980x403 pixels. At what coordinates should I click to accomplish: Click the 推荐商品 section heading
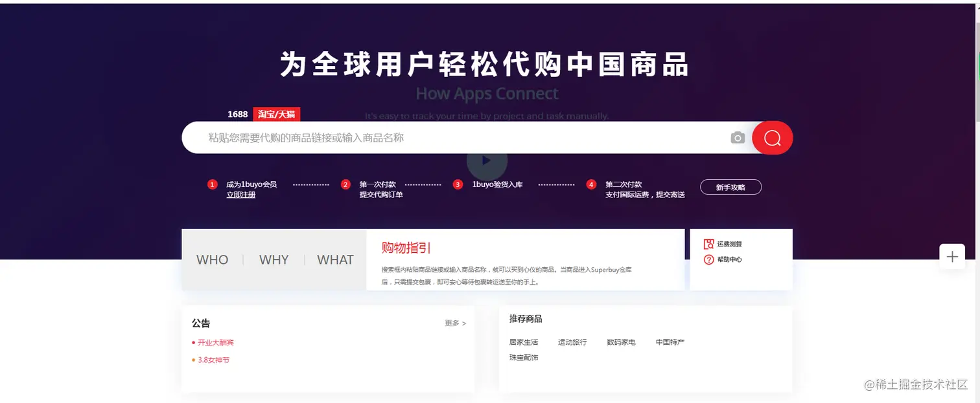526,319
